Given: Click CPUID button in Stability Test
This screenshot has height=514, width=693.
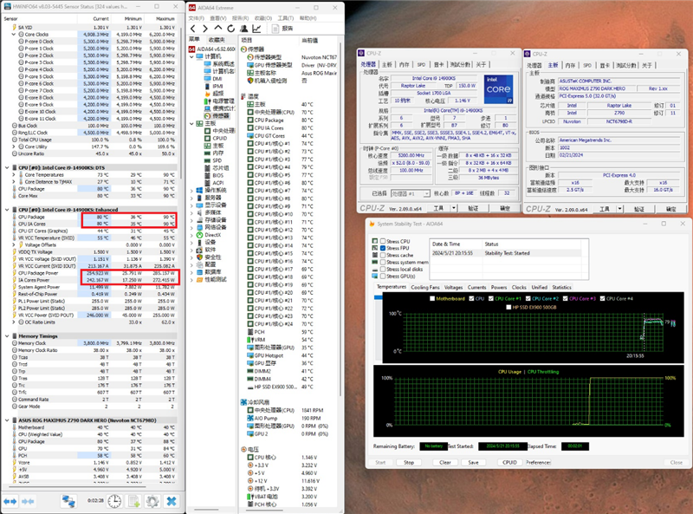Looking at the screenshot, I should coord(509,462).
